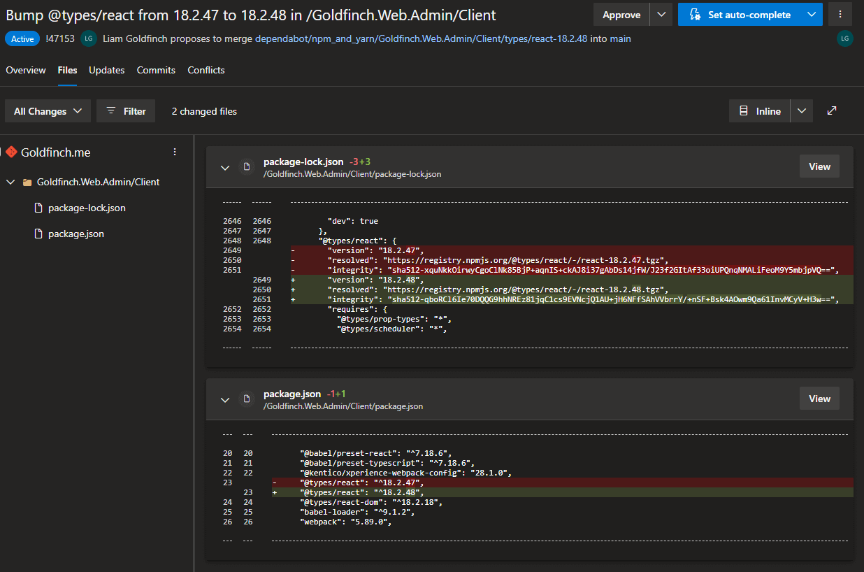Click the Filter button
This screenshot has height=572, width=864.
(126, 111)
